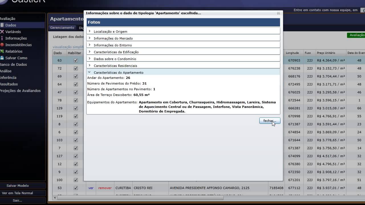Expand the Características Residenciais section
Viewport: 365px width, 205px height.
183,65
